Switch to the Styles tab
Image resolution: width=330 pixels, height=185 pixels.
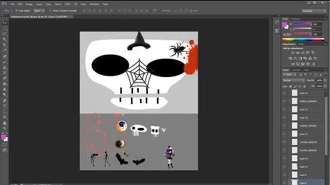(301, 44)
